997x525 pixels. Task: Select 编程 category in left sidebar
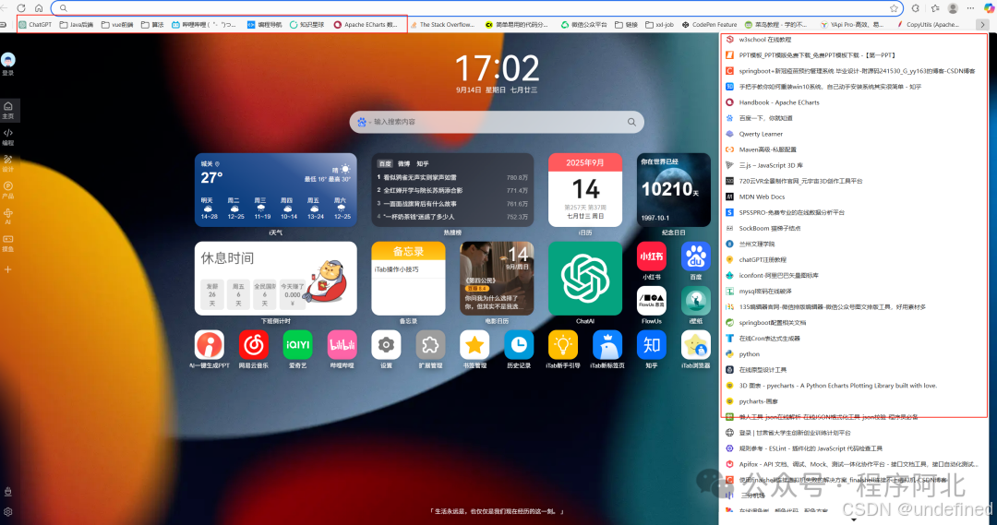click(8, 137)
